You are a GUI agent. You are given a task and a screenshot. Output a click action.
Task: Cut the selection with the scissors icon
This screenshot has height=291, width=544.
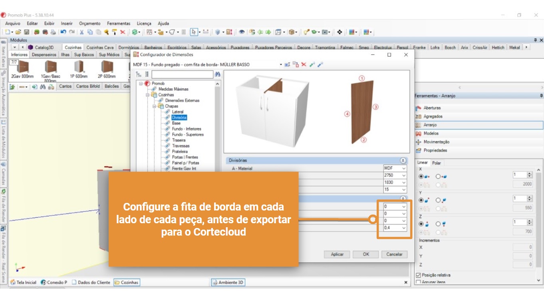click(82, 32)
